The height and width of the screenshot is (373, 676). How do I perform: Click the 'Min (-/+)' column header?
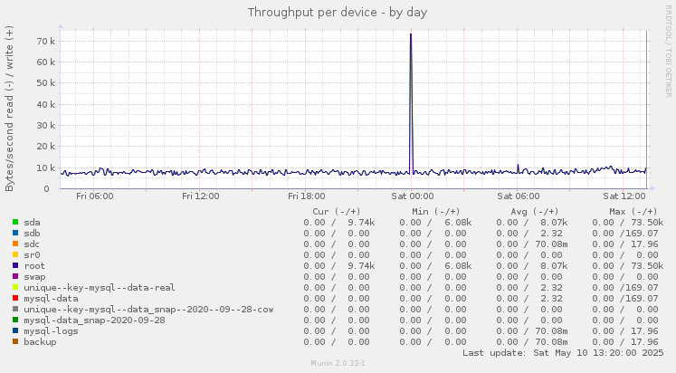[436, 211]
